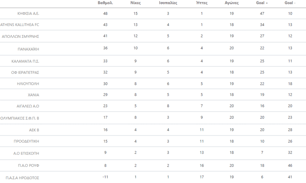
Task: Click the -11 points cell for ΗΡΟΔΟΤΟΣ
Action: (x=105, y=176)
